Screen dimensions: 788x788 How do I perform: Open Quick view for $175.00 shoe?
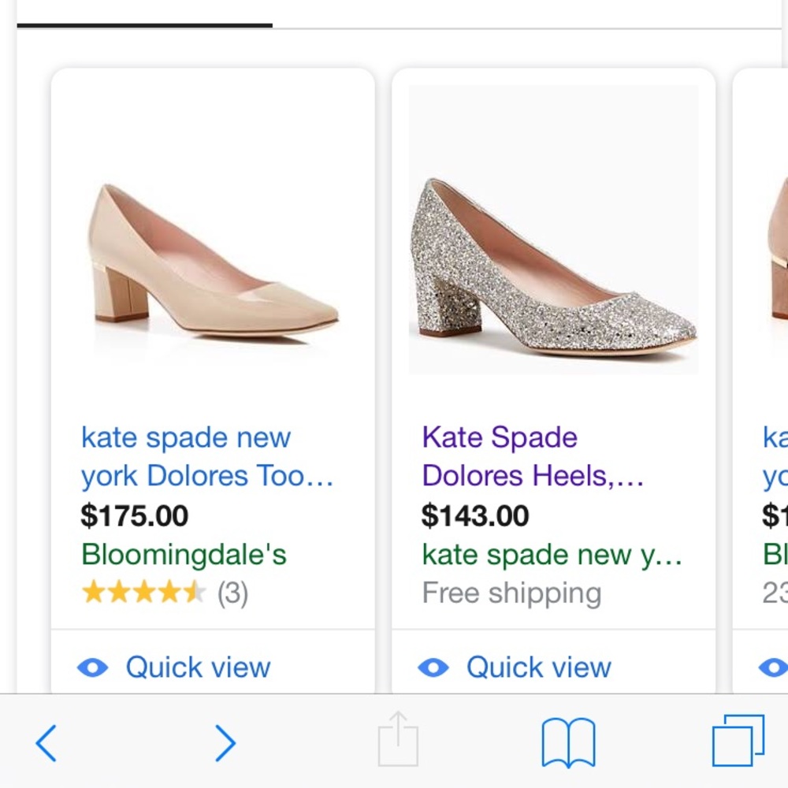[198, 667]
